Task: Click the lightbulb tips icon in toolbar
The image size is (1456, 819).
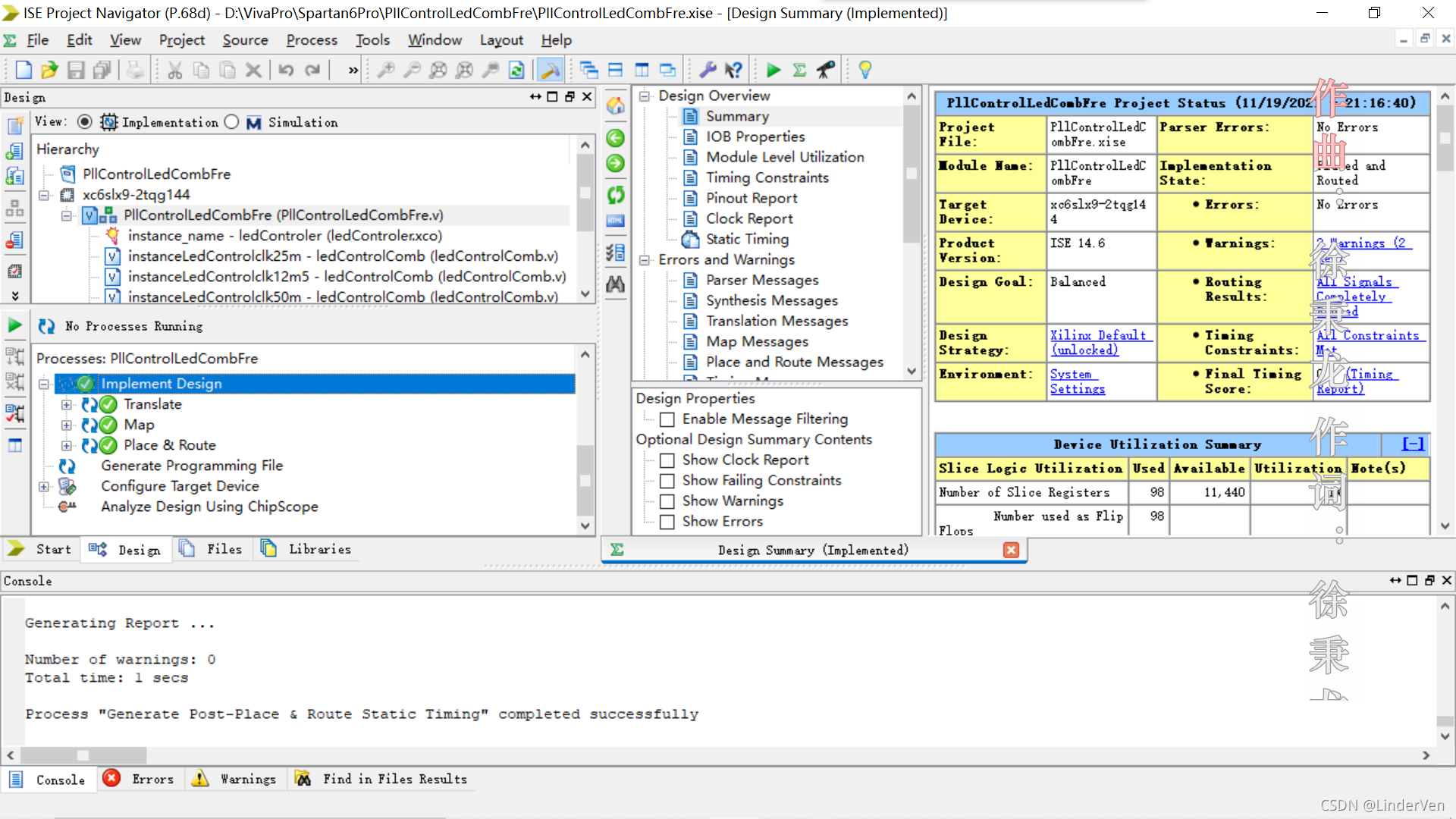Action: pyautogui.click(x=864, y=71)
